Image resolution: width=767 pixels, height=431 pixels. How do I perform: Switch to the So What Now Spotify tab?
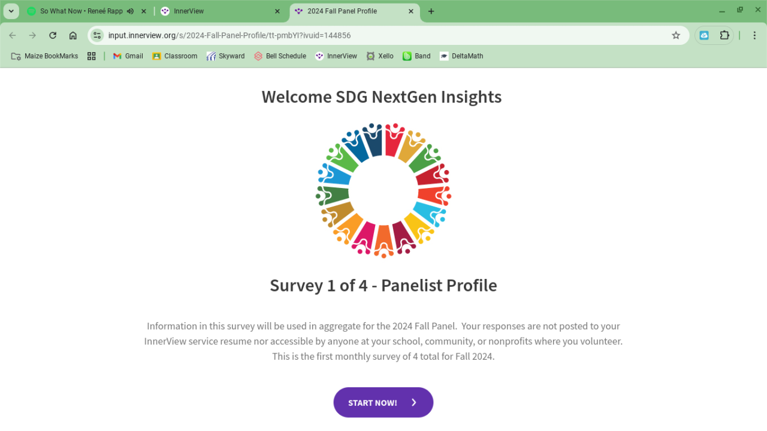click(78, 11)
